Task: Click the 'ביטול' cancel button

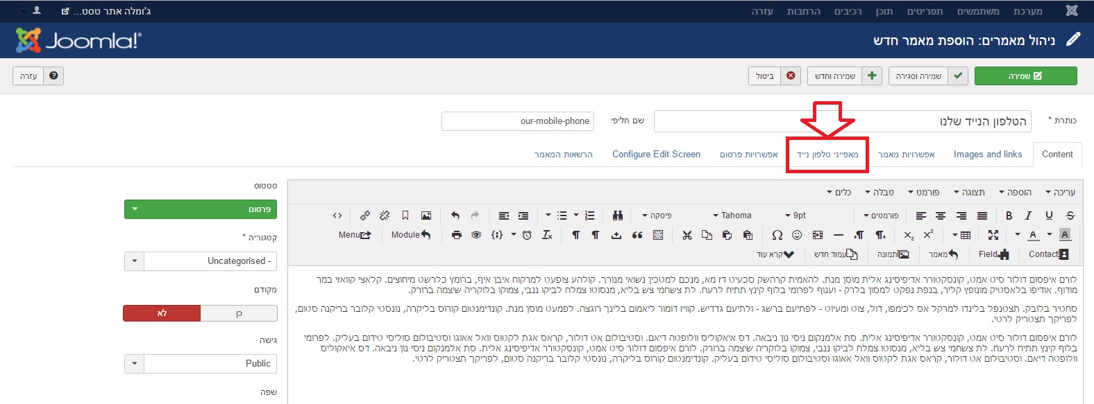Action: tap(774, 76)
